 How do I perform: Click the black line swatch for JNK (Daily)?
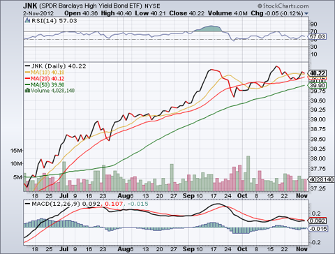(27, 66)
